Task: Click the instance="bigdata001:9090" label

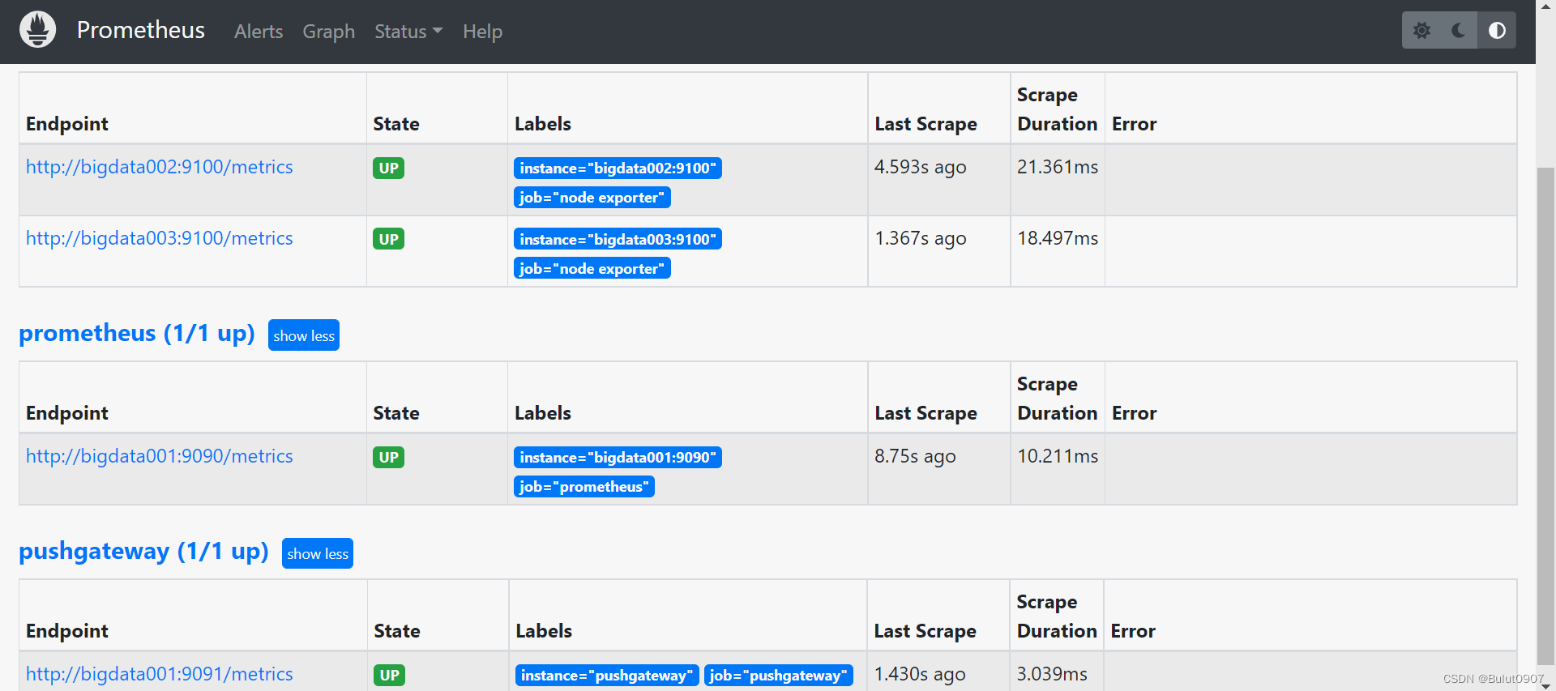Action: coord(618,457)
